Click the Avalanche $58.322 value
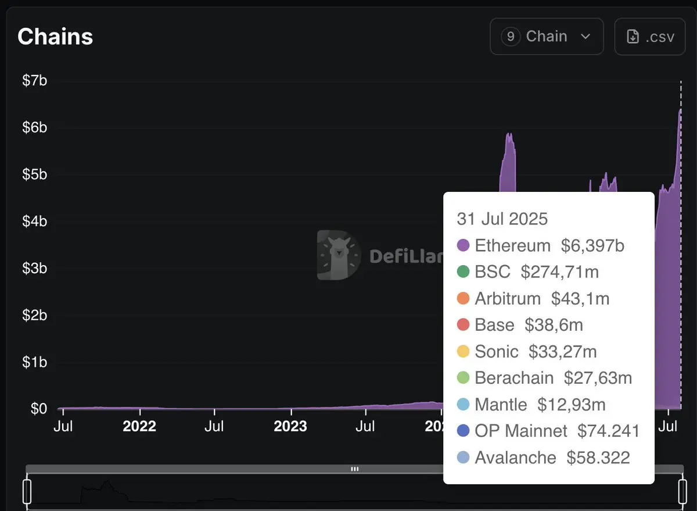 tap(598, 458)
